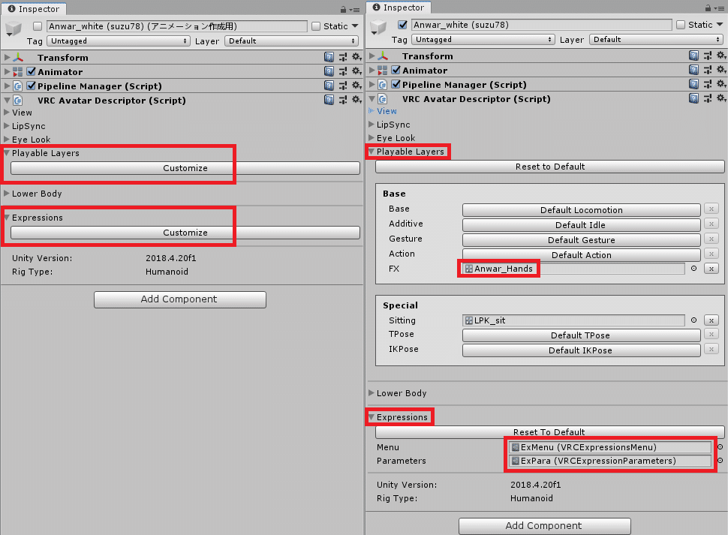The height and width of the screenshot is (535, 728).
Task: Open Static dropdown arrow in right Inspector
Action: [720, 25]
